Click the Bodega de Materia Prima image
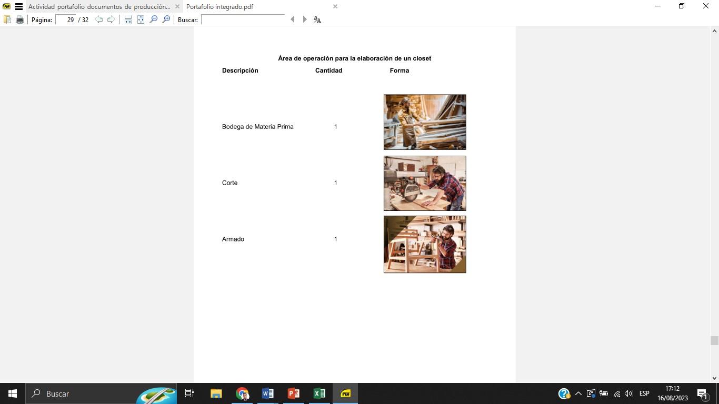Screen dimensions: 719x404 pos(425,122)
